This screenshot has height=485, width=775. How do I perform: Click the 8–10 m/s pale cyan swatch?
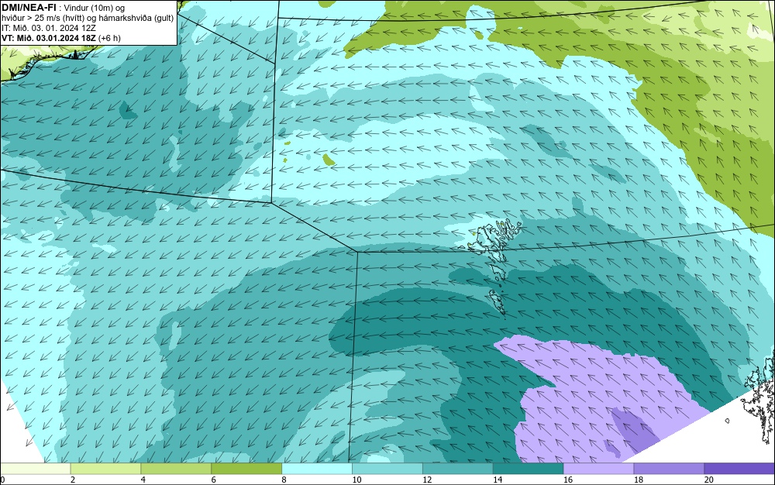point(317,469)
